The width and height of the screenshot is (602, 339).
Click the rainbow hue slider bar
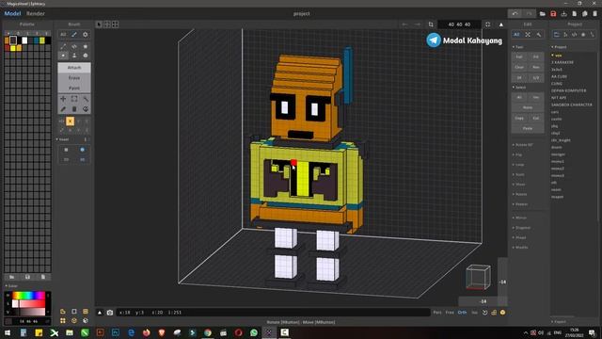(x=29, y=296)
